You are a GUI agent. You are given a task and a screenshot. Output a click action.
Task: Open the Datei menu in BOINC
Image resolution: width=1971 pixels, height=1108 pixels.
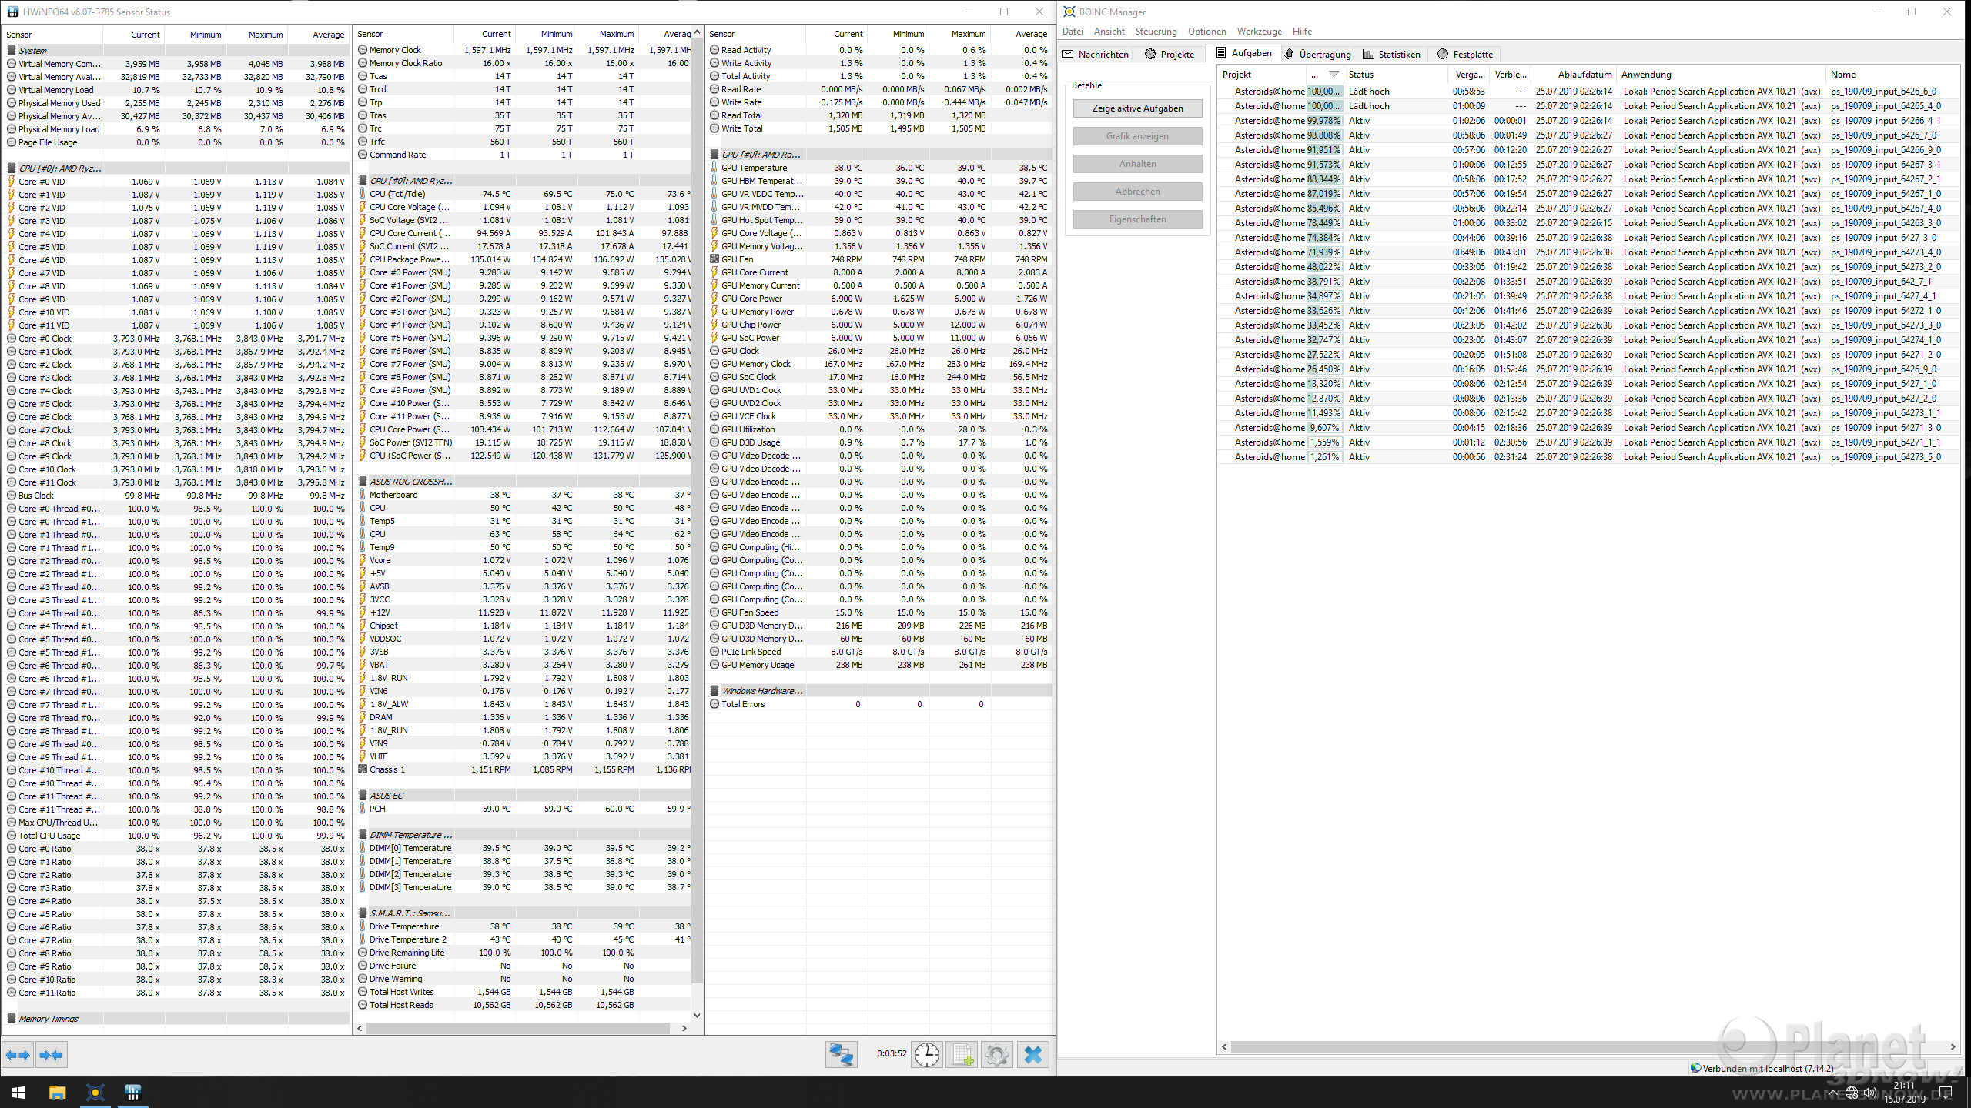[1073, 32]
